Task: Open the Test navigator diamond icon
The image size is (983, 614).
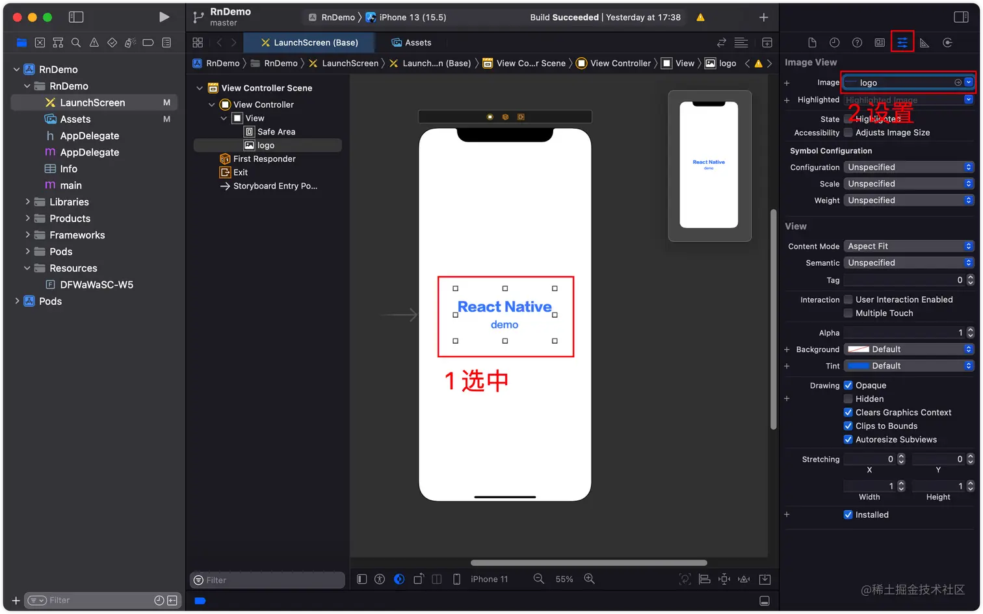Action: pos(112,43)
